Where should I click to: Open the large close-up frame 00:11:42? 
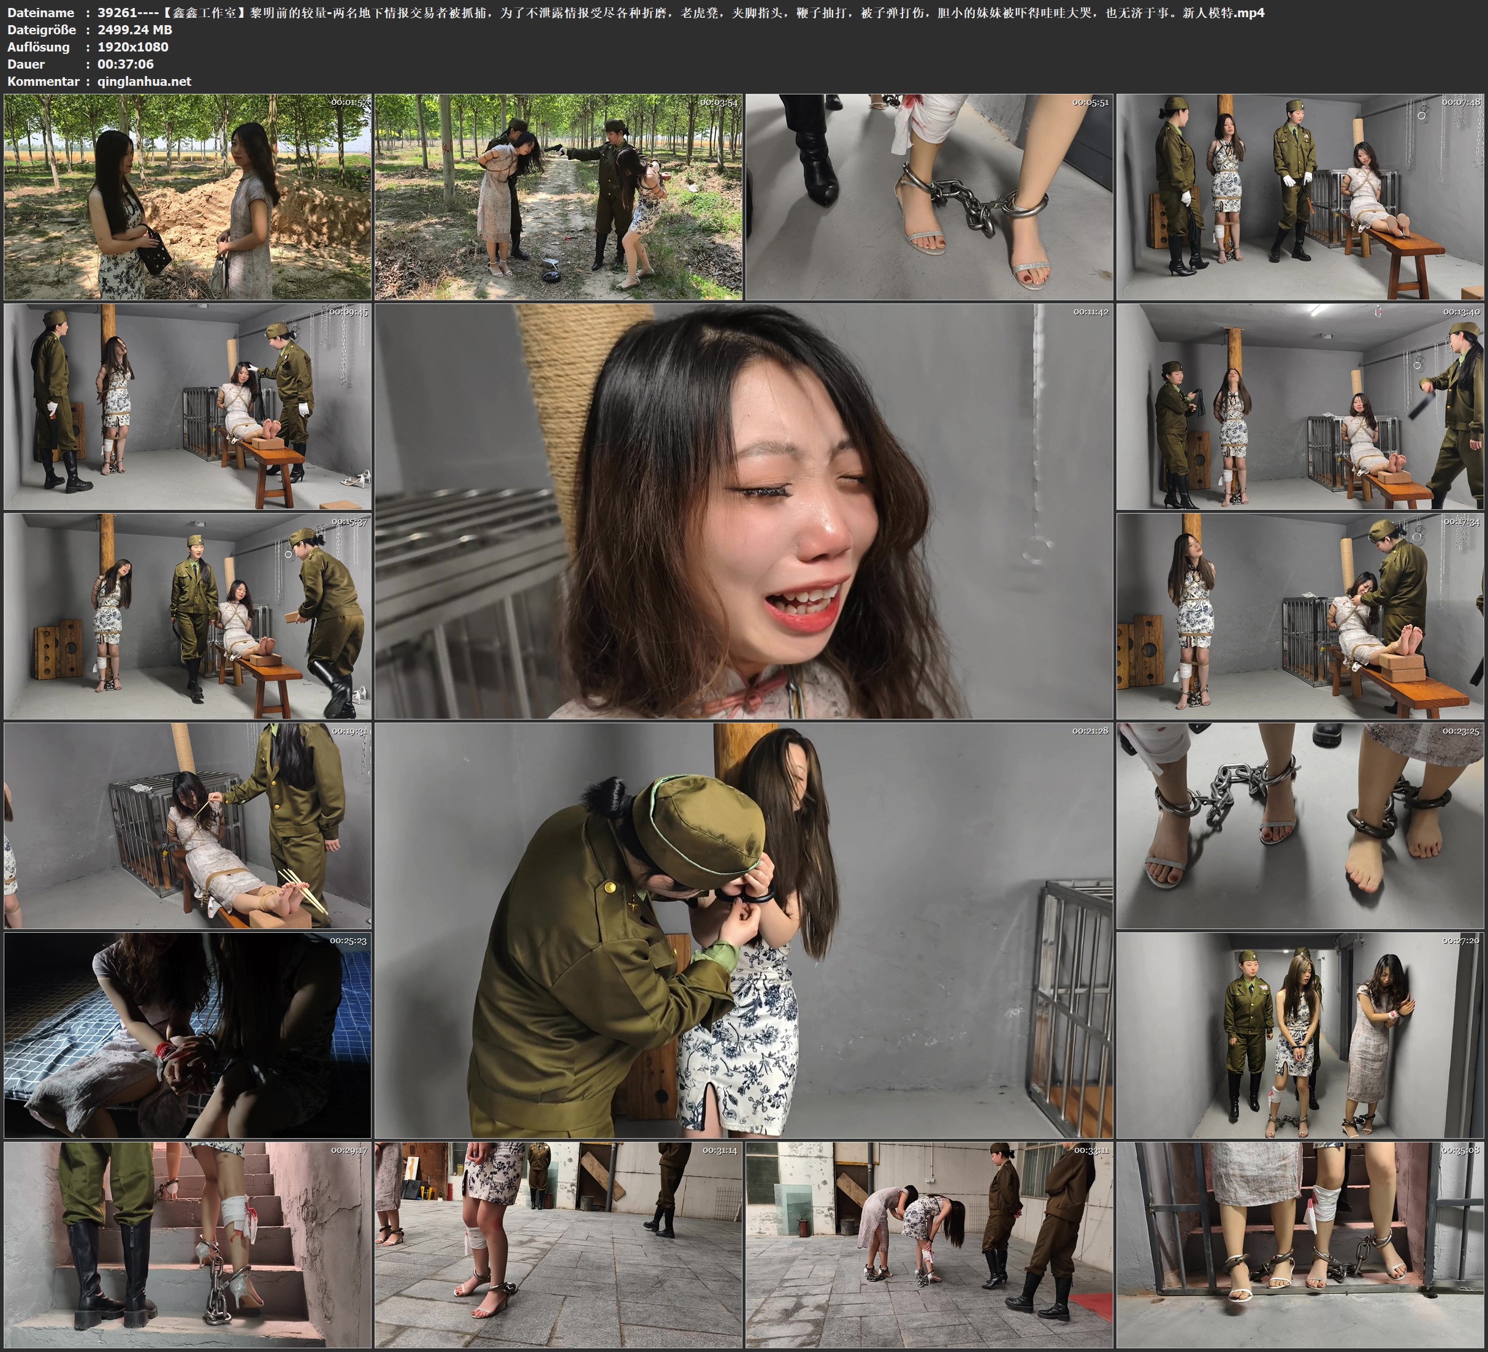[743, 511]
